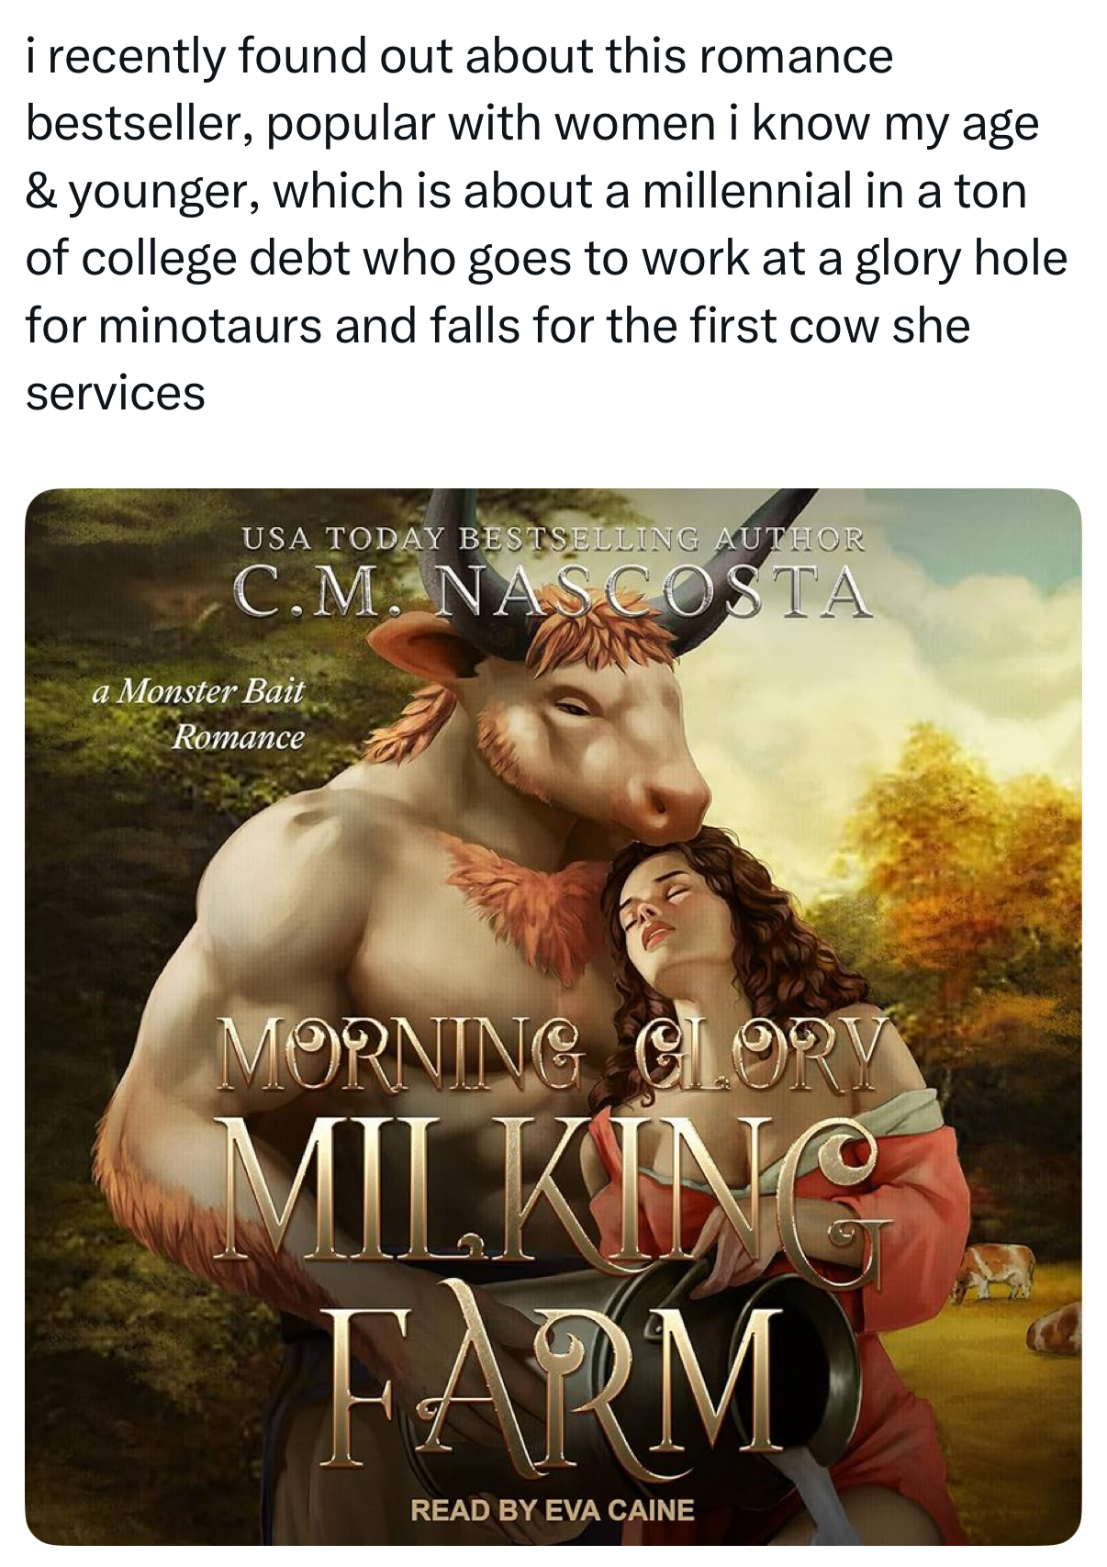The image size is (1107, 1567).
Task: Click the USA Today Bestselling Author text
Action: point(553,538)
